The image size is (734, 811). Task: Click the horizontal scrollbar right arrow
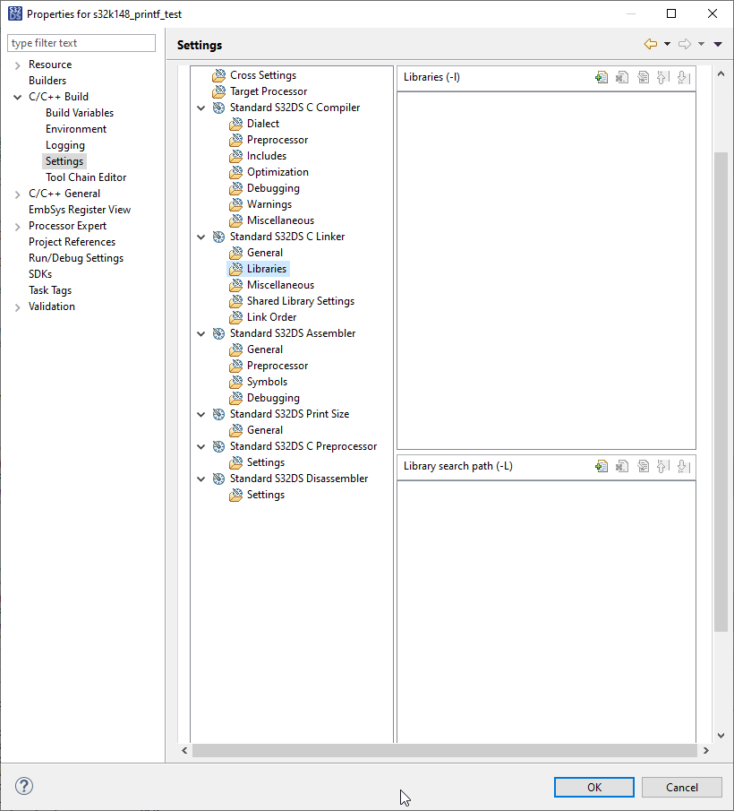point(706,750)
